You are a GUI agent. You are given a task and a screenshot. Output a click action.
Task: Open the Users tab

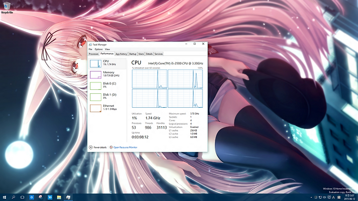[x=141, y=54]
